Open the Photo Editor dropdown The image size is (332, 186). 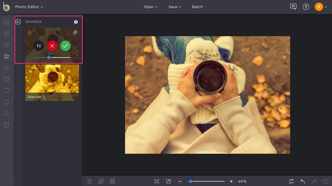(x=29, y=7)
